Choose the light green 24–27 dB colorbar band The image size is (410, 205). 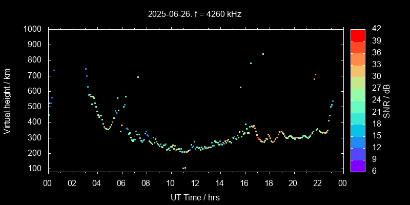(x=358, y=94)
